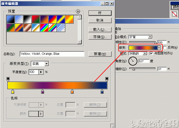
Task: Click the gradient name input field
Action: point(52,54)
